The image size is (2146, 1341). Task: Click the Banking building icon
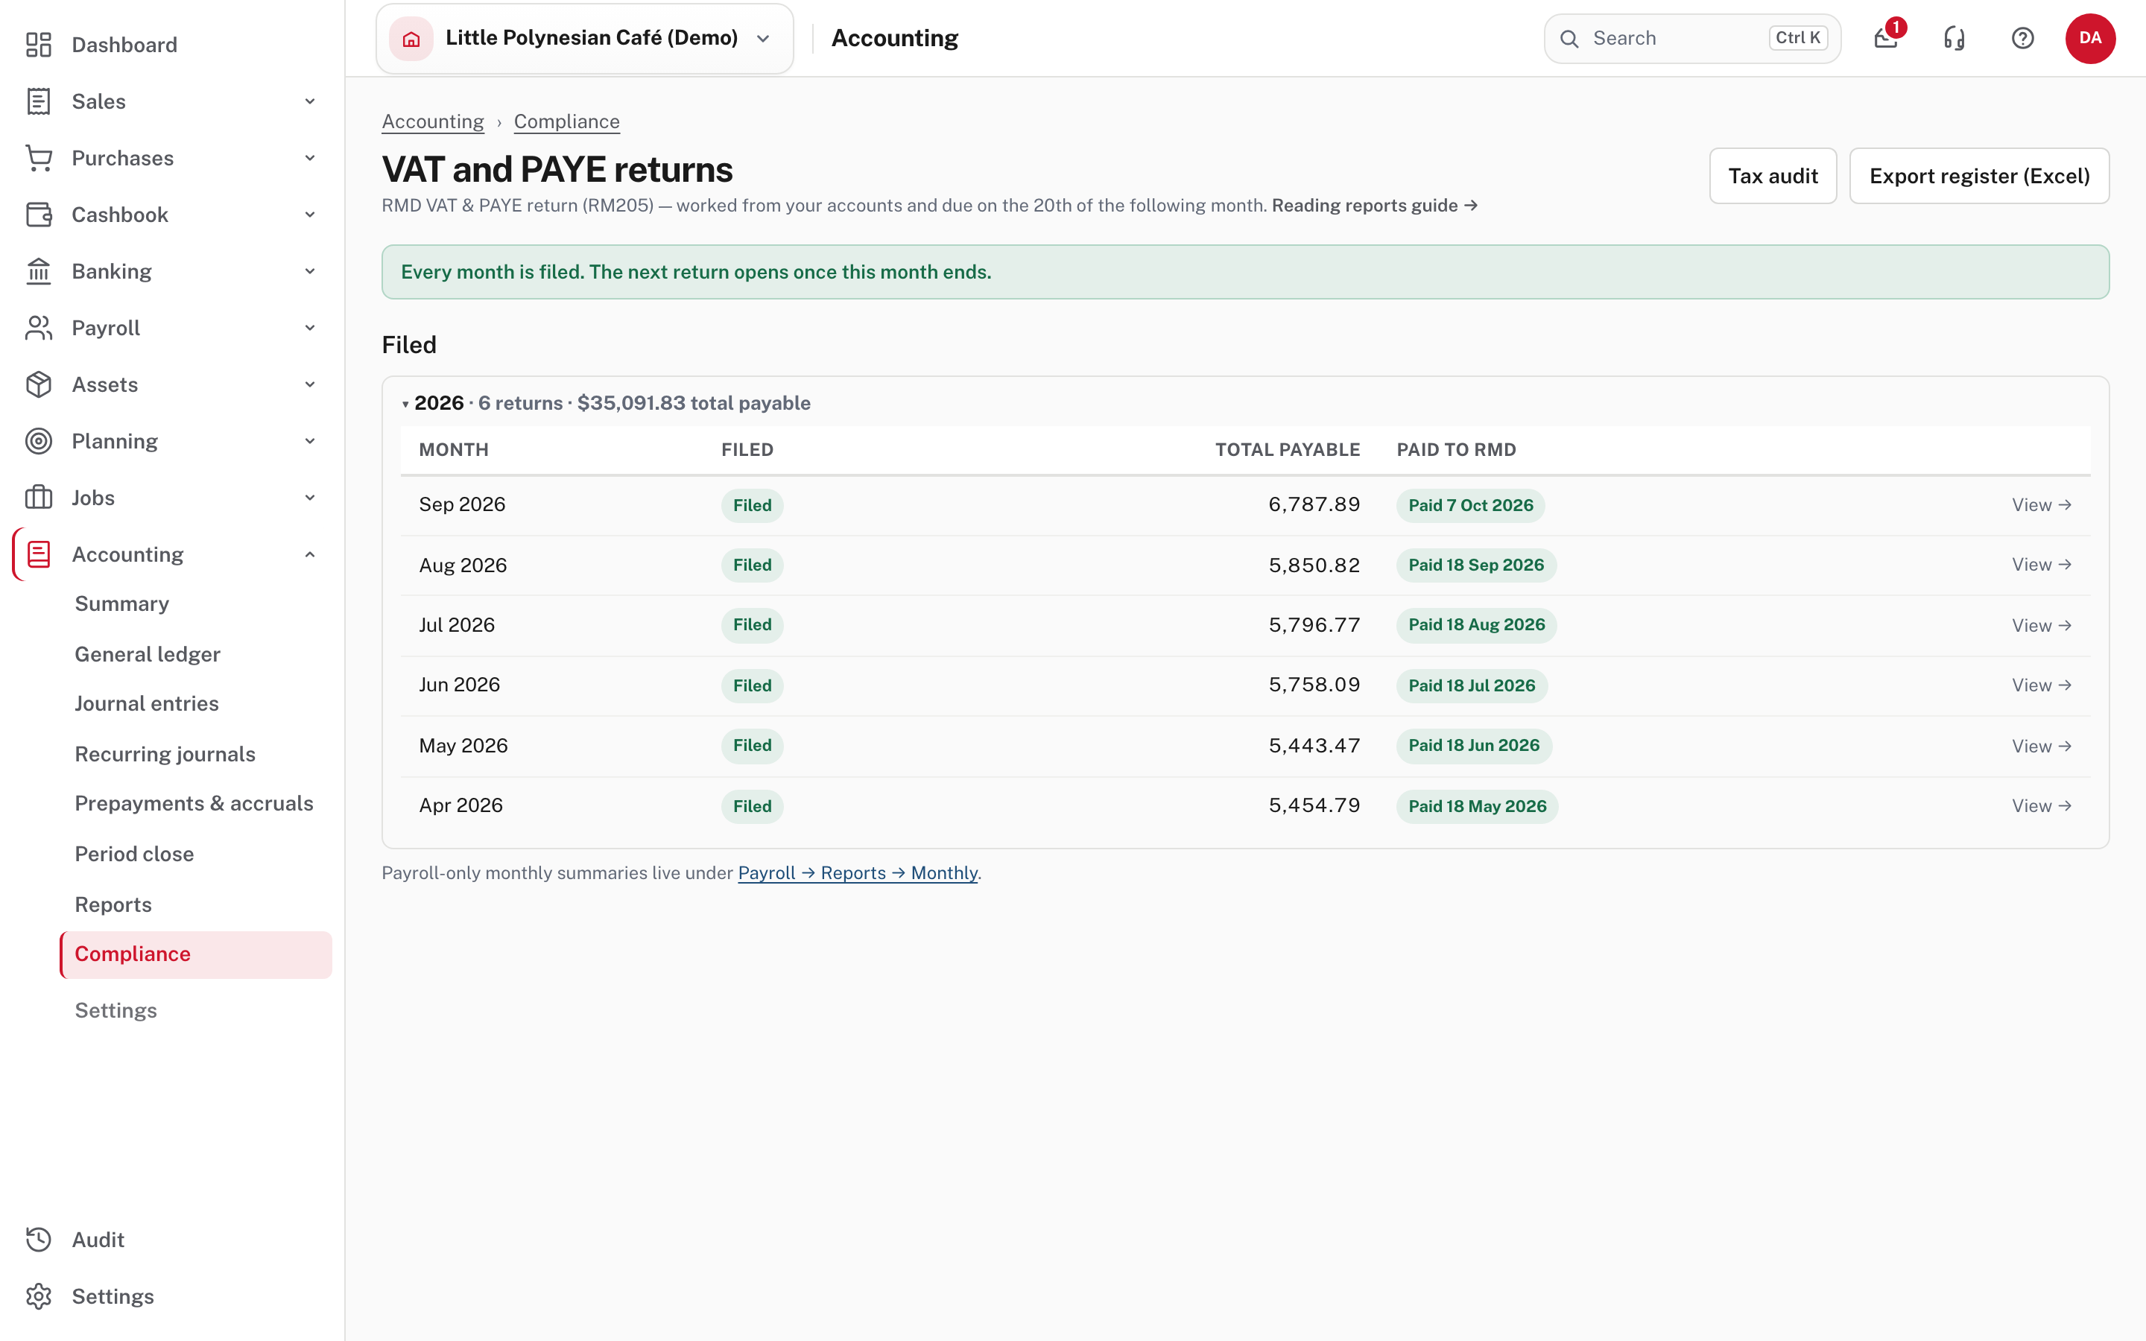click(38, 271)
